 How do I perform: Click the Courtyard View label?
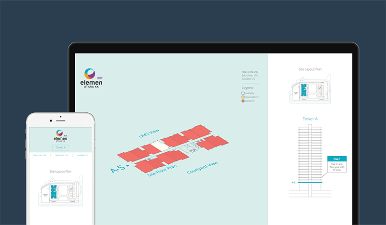point(202,169)
